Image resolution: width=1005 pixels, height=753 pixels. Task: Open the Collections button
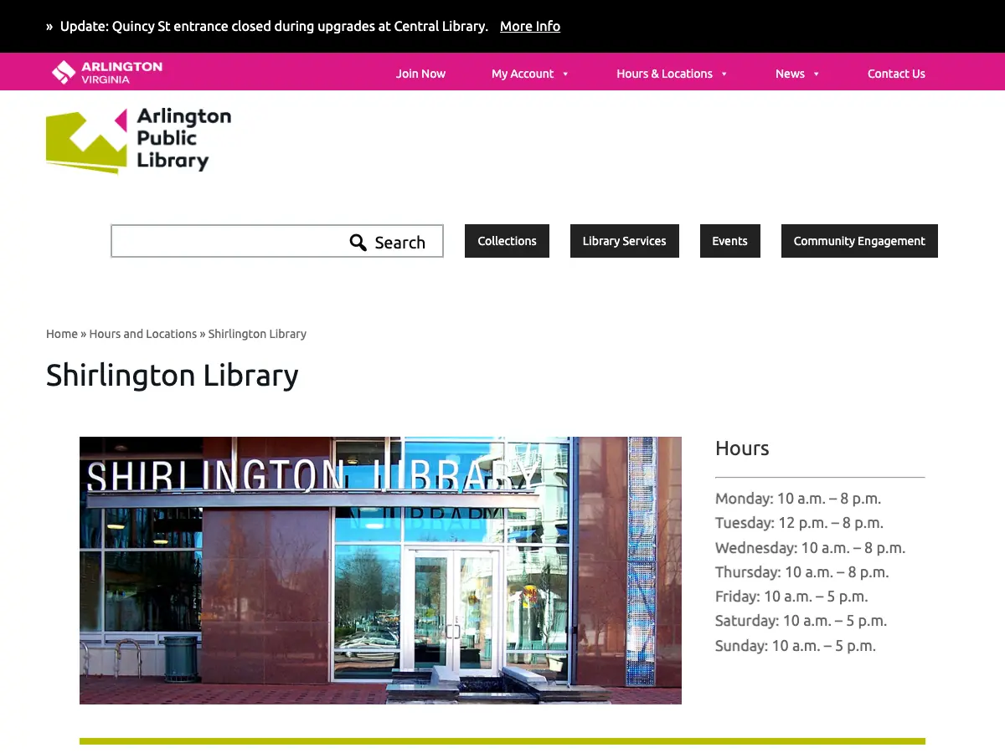(x=507, y=241)
